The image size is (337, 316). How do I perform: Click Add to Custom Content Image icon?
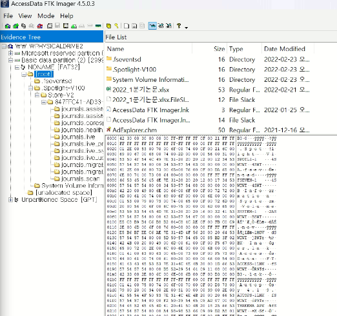[x=74, y=26]
